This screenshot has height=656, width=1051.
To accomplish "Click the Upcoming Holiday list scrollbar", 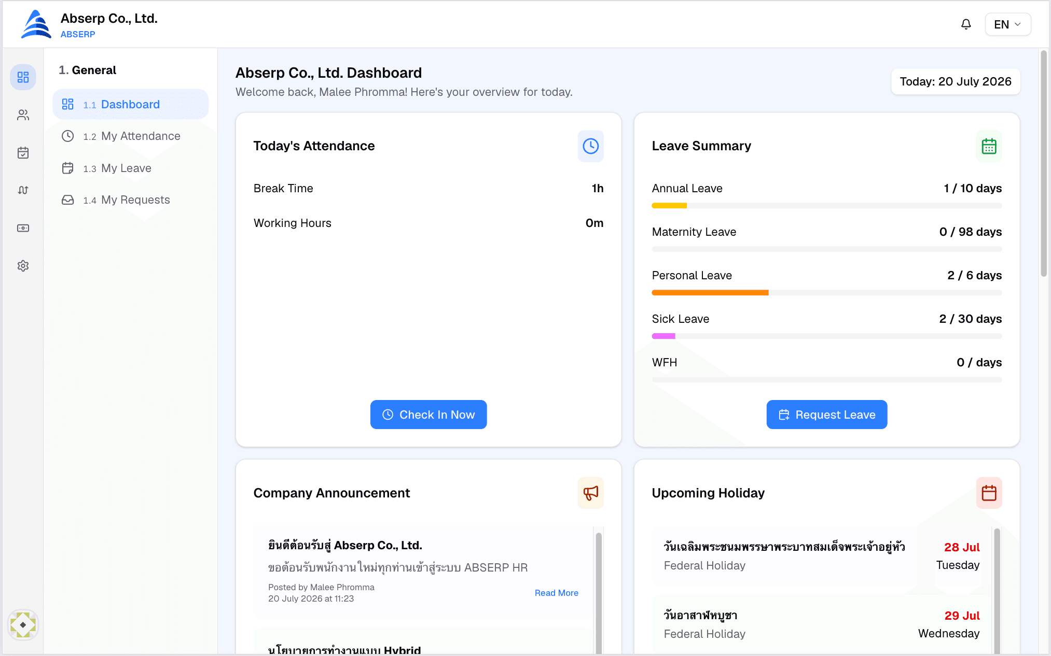I will click(x=997, y=591).
